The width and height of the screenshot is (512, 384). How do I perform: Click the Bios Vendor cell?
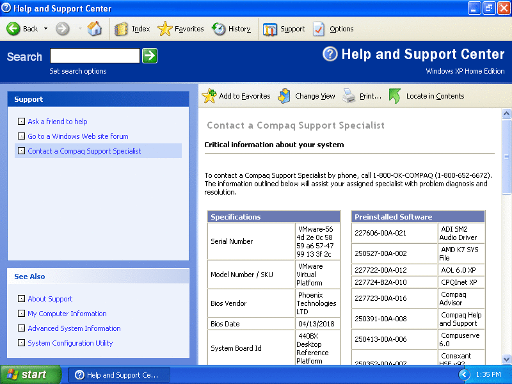(251, 303)
